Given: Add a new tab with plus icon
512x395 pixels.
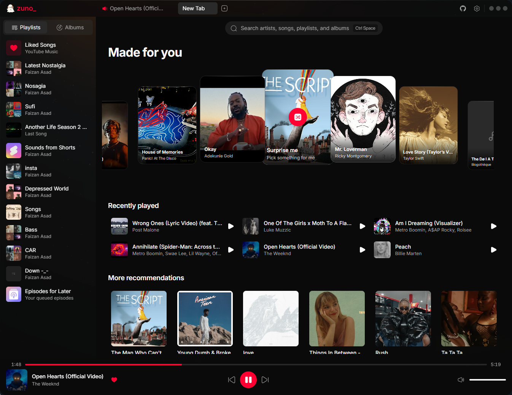Looking at the screenshot, I should (224, 8).
